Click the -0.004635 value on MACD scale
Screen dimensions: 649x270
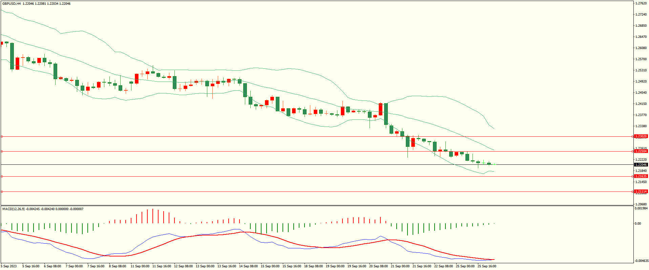tap(641, 261)
